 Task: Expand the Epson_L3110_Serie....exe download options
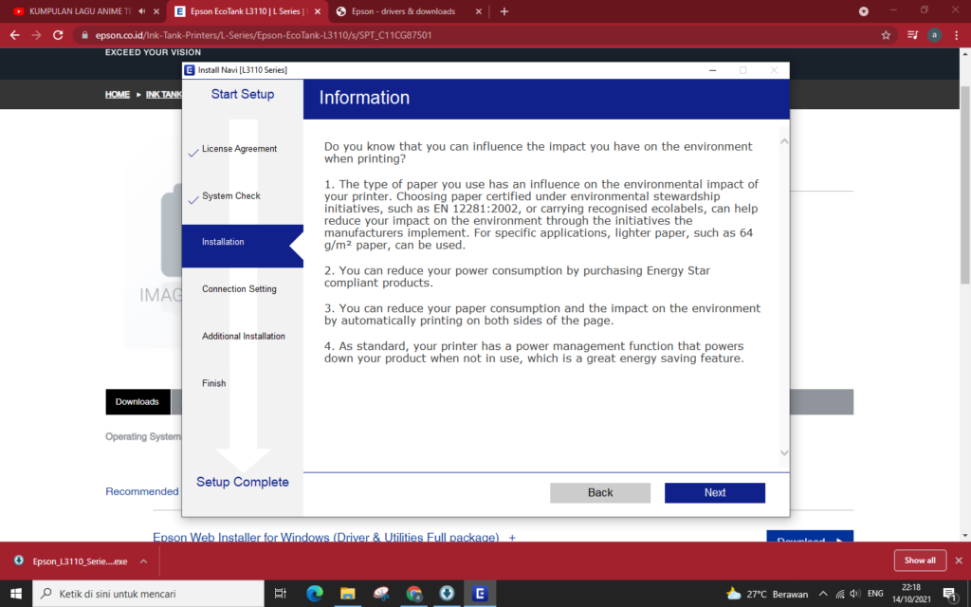[142, 561]
